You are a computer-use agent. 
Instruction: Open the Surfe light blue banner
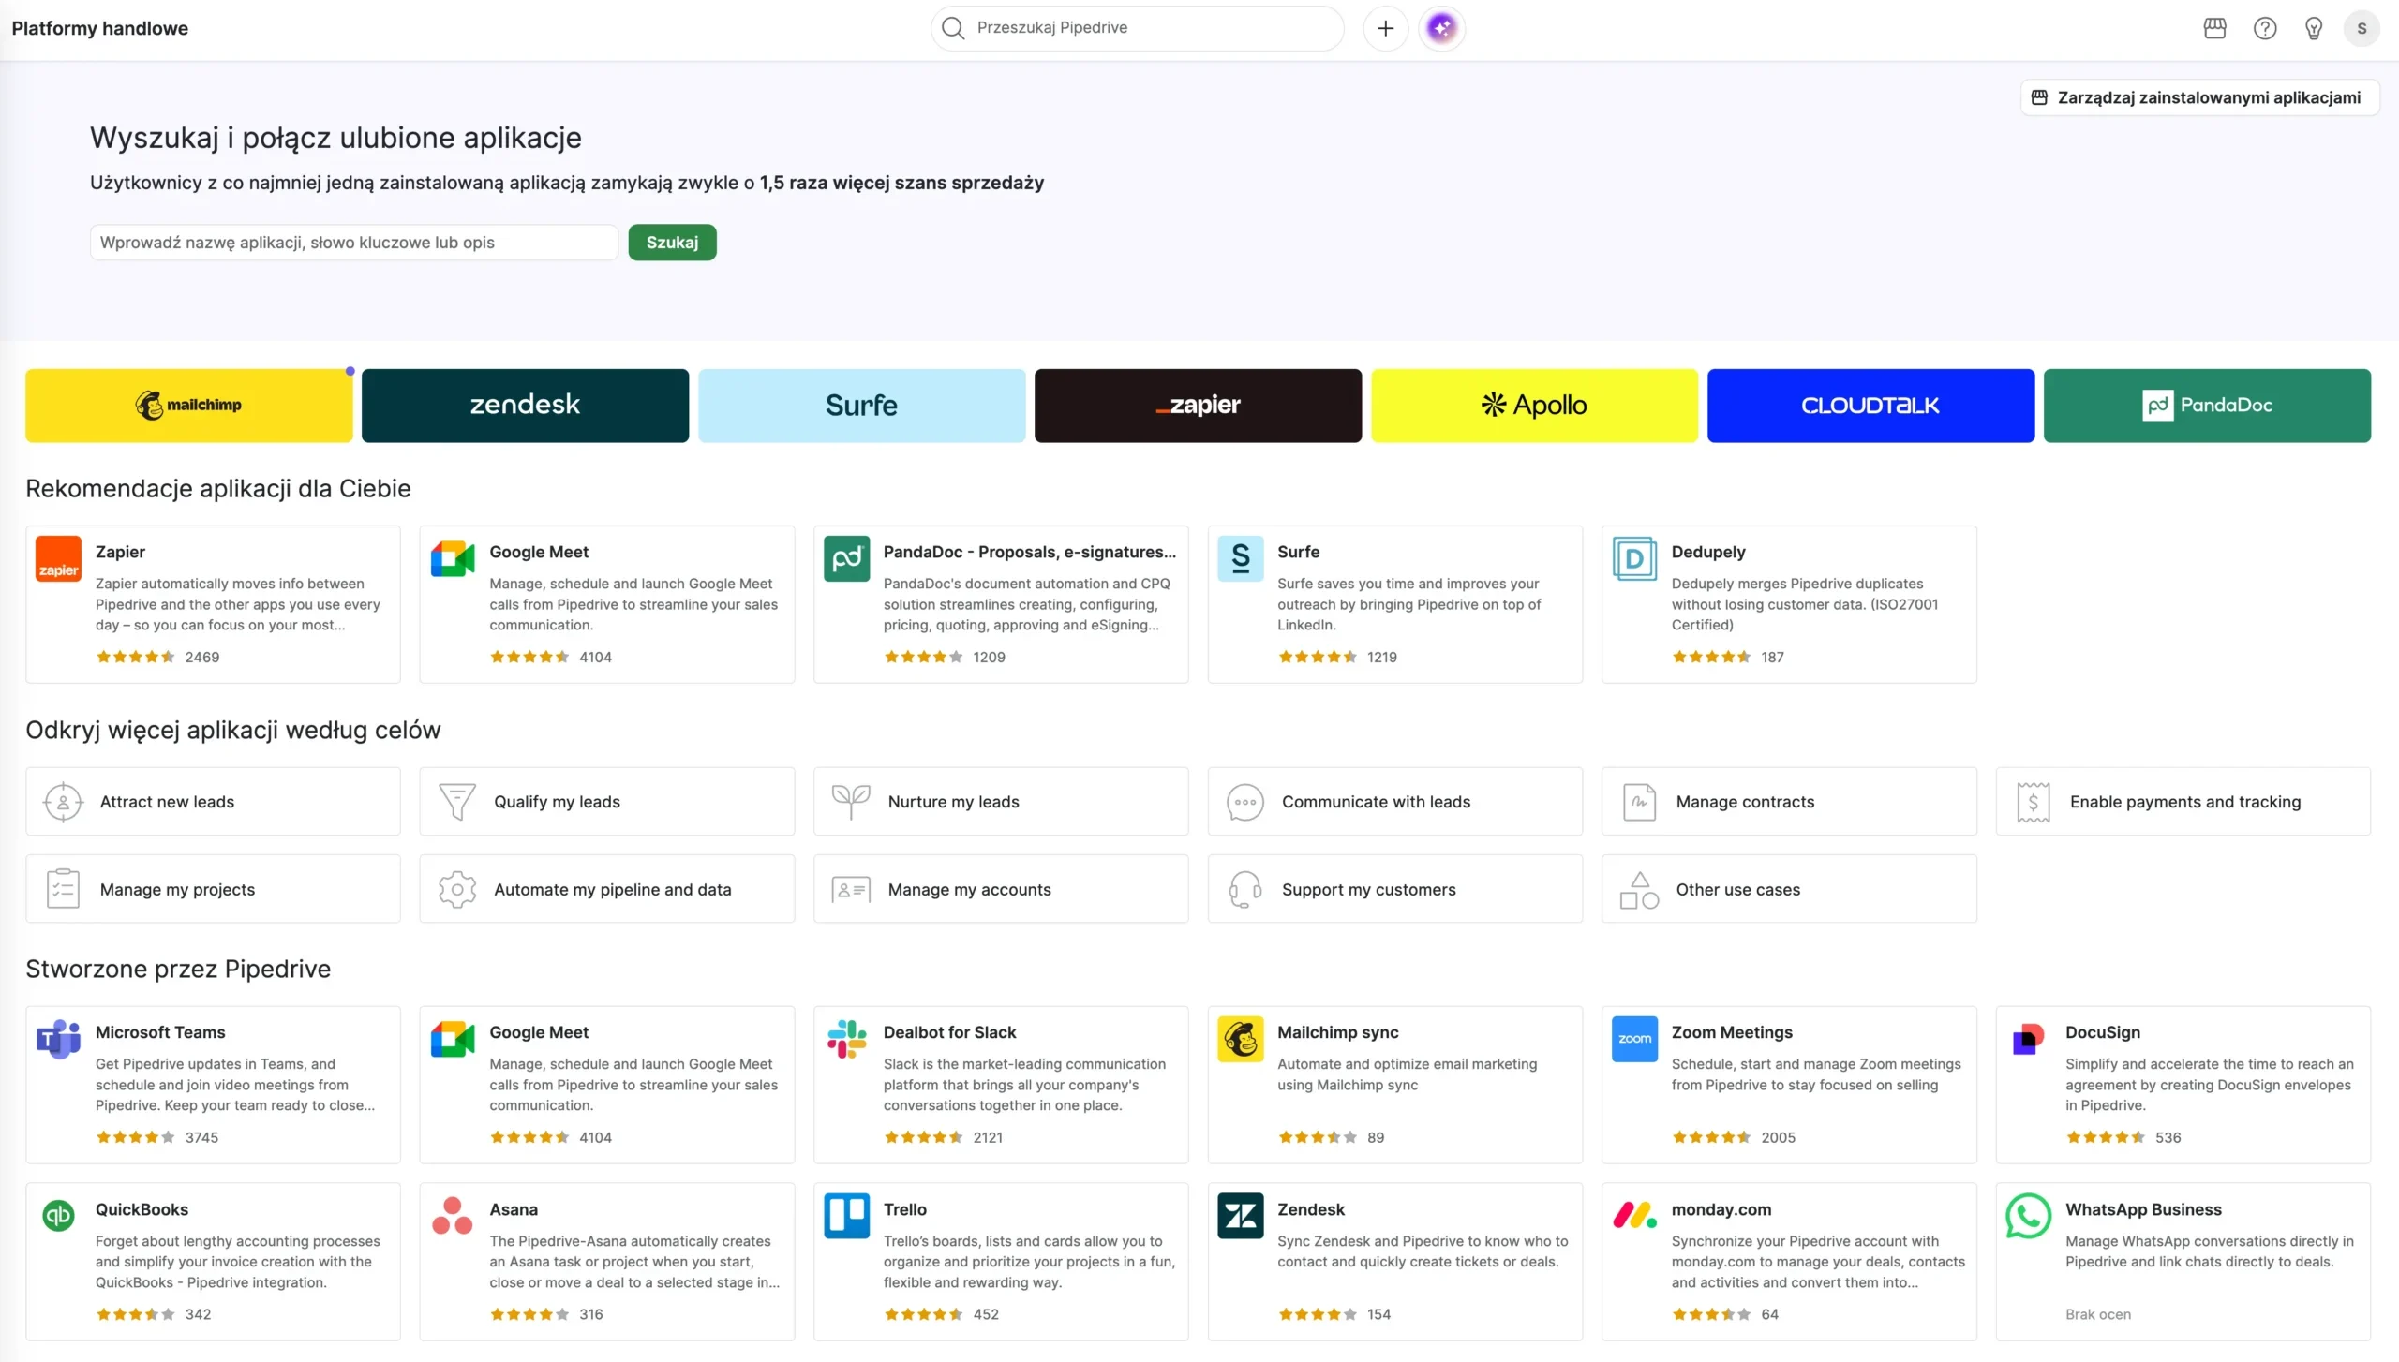point(861,406)
